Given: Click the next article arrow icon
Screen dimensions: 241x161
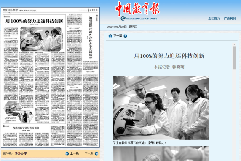Looking at the screenshot, I should click(126, 36).
